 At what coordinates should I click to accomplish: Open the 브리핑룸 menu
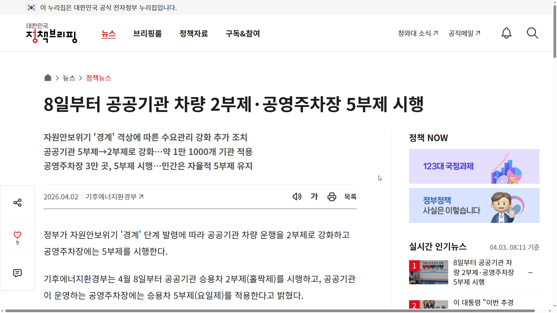(x=147, y=34)
